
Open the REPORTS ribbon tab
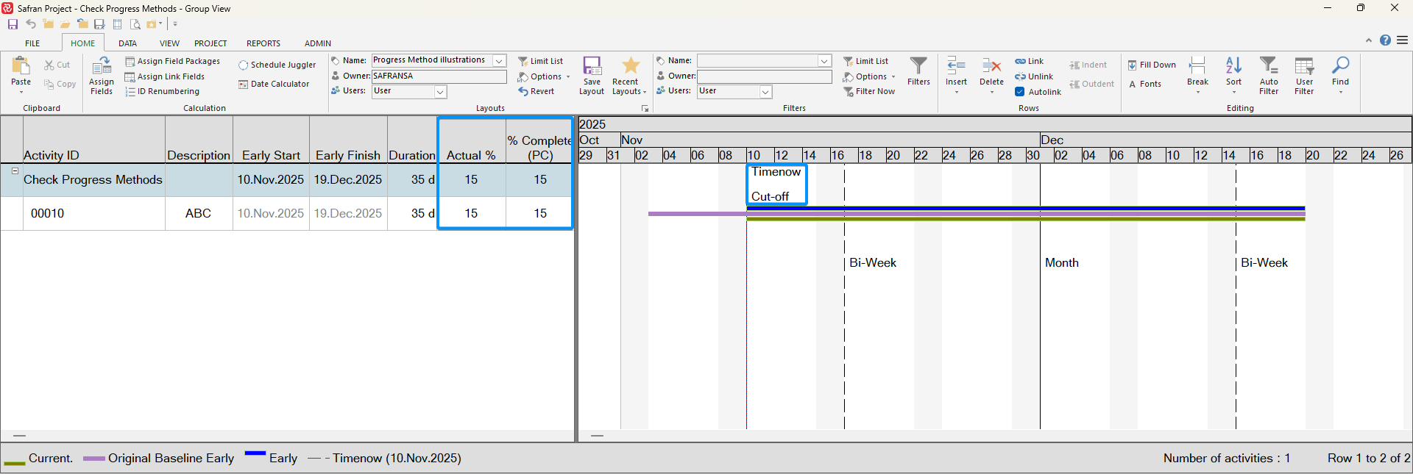[x=263, y=43]
